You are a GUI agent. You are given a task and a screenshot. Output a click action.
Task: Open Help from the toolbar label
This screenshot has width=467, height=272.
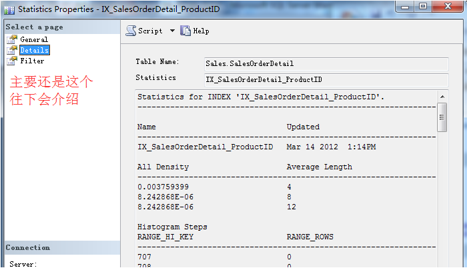[201, 31]
